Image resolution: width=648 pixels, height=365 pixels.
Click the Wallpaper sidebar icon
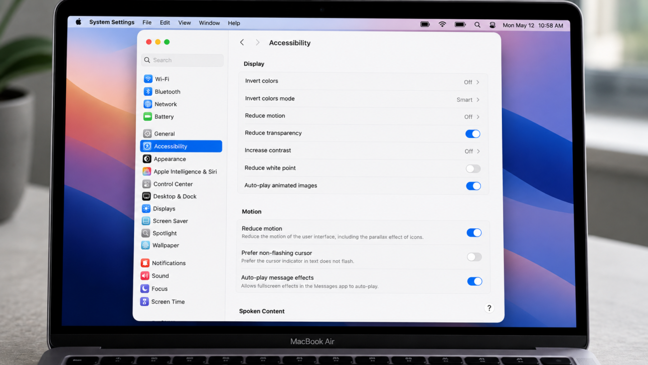click(146, 245)
